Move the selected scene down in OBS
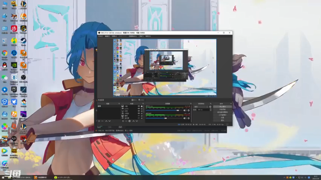The height and width of the screenshot is (180, 321). 110,121
